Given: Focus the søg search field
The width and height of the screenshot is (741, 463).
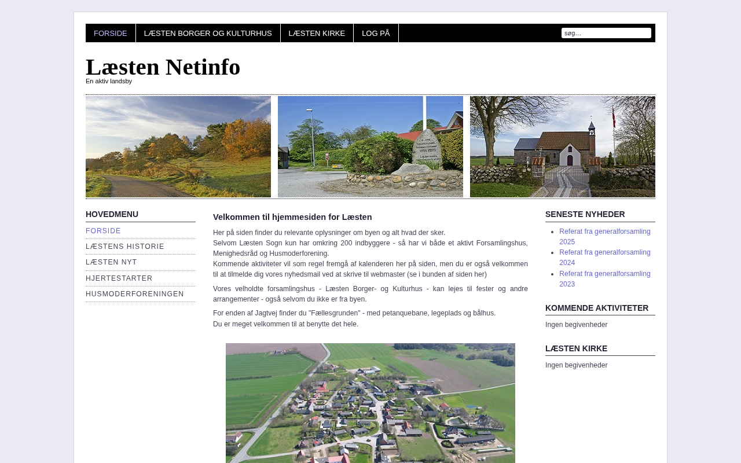Looking at the screenshot, I should (606, 33).
